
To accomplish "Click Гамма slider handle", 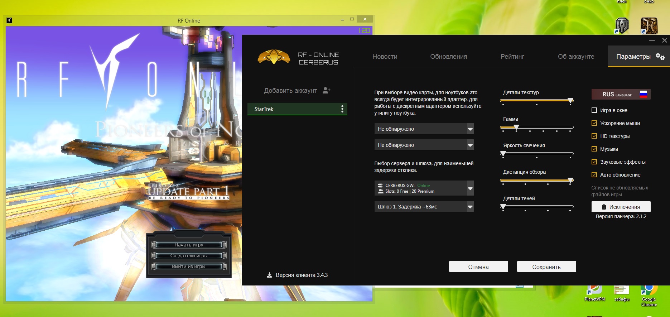I will [516, 127].
